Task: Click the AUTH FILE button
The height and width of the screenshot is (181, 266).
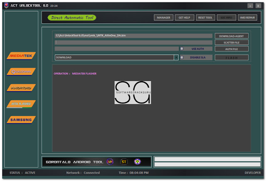Action: point(232,49)
